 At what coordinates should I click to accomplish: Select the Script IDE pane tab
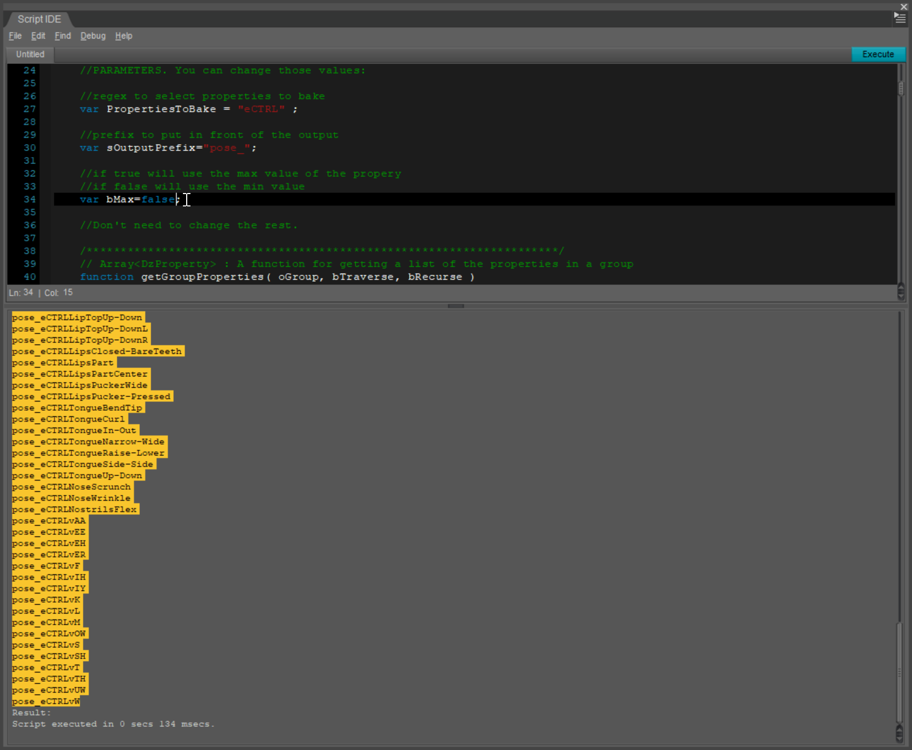coord(39,19)
